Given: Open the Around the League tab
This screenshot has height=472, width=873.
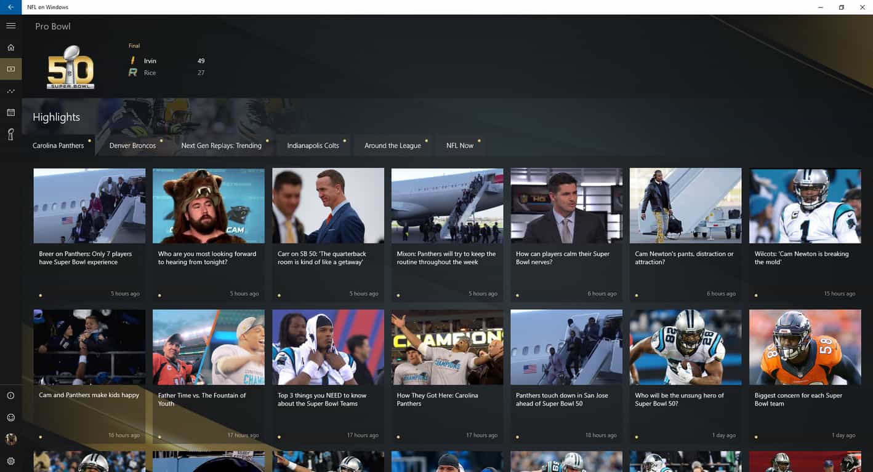Looking at the screenshot, I should click(393, 146).
